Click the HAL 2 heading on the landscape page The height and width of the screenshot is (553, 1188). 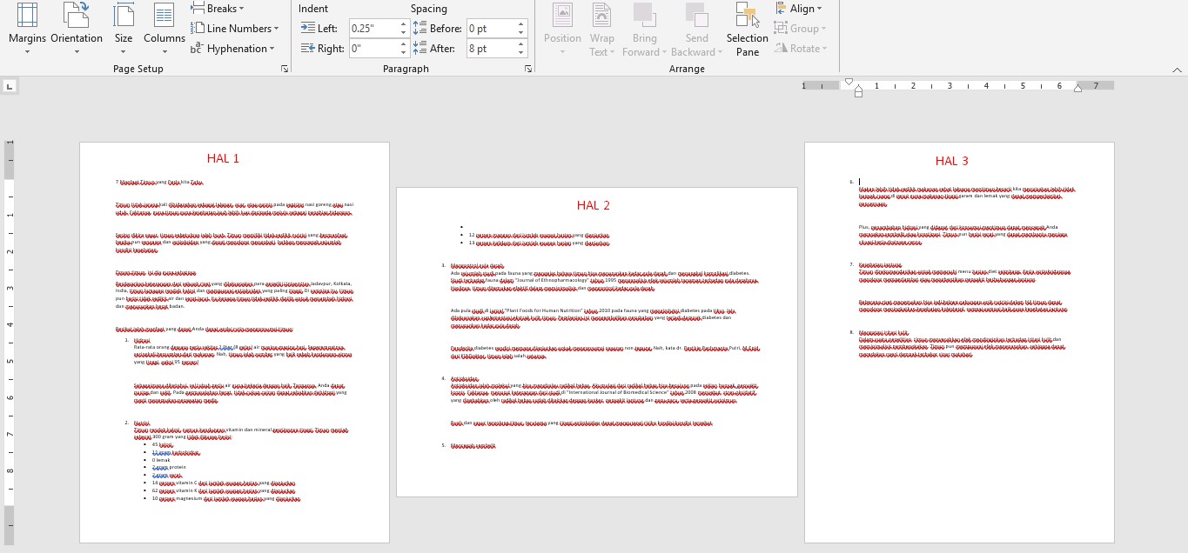click(x=594, y=206)
